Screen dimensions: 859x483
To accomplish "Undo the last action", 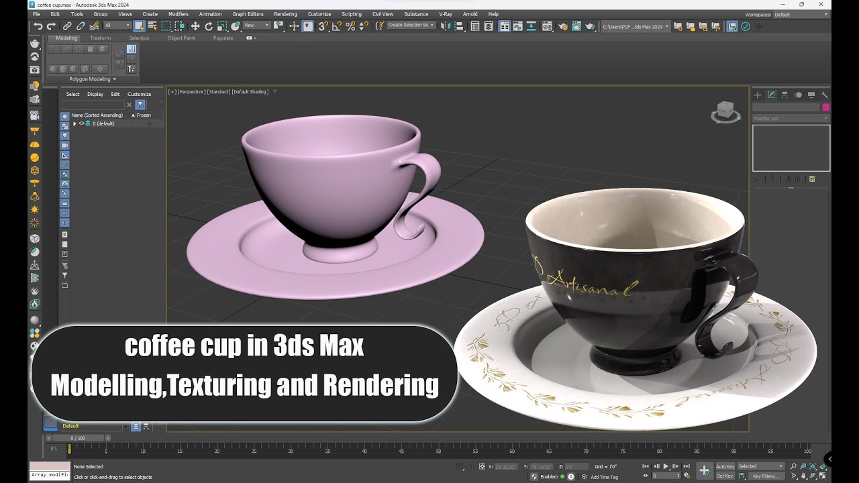I will click(38, 26).
